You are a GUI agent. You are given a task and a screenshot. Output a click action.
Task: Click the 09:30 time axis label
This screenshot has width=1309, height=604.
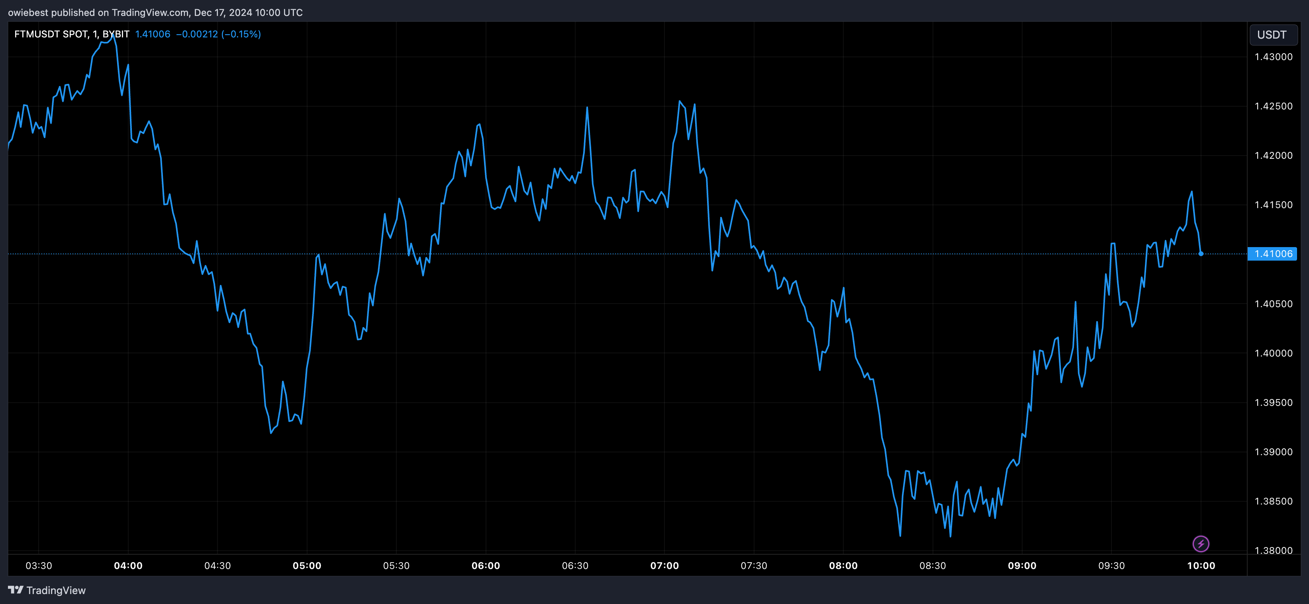1112,565
